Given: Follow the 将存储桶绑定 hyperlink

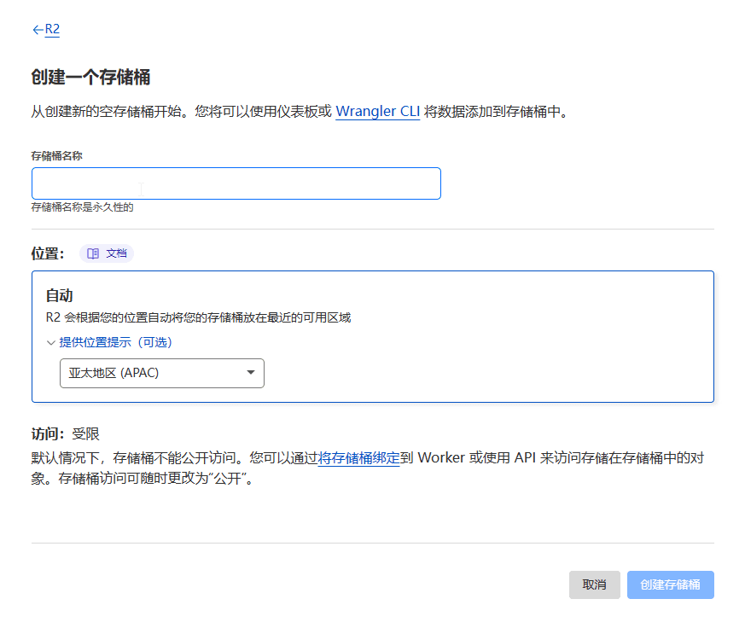Looking at the screenshot, I should pyautogui.click(x=358, y=458).
